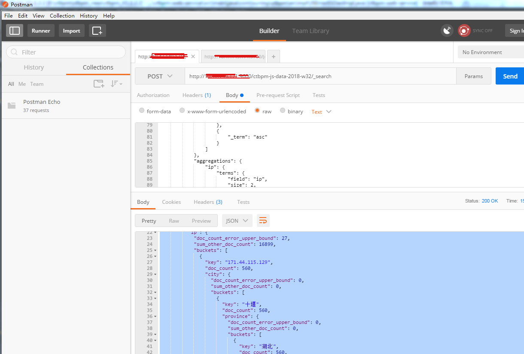This screenshot has width=524, height=354.
Task: Collapse response line 29 city object
Action: pyautogui.click(x=155, y=274)
